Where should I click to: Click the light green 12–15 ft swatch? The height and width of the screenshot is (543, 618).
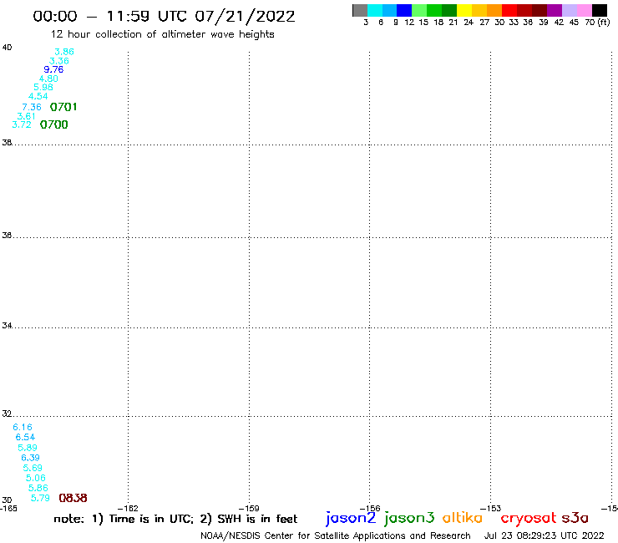[x=419, y=10]
